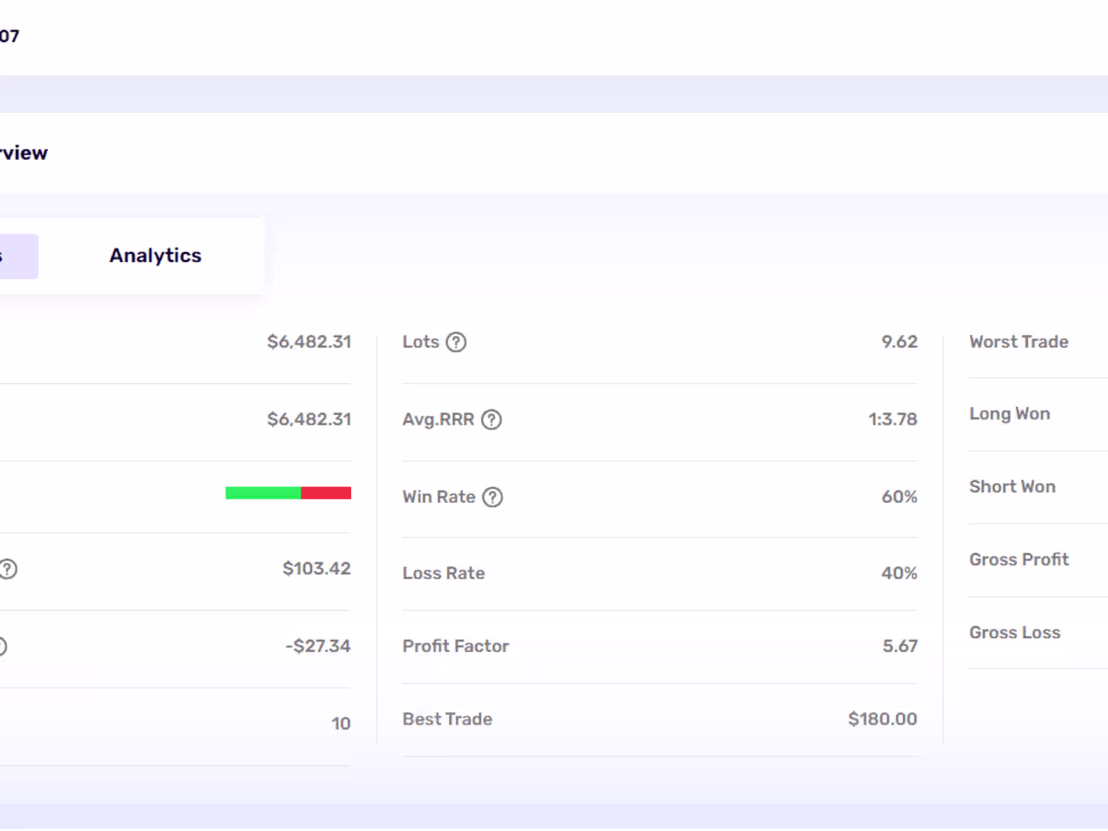Click the Lots value 9.62

(x=899, y=342)
